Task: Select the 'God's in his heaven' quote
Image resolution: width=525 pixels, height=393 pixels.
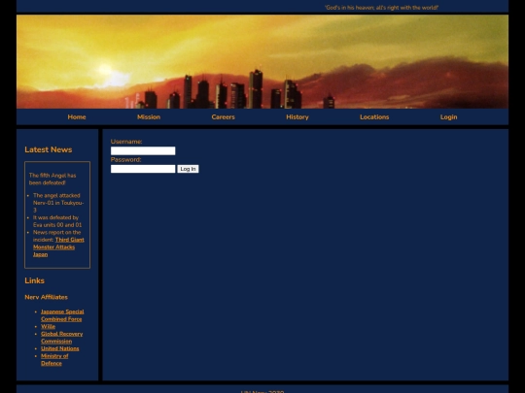Action: coord(381,8)
